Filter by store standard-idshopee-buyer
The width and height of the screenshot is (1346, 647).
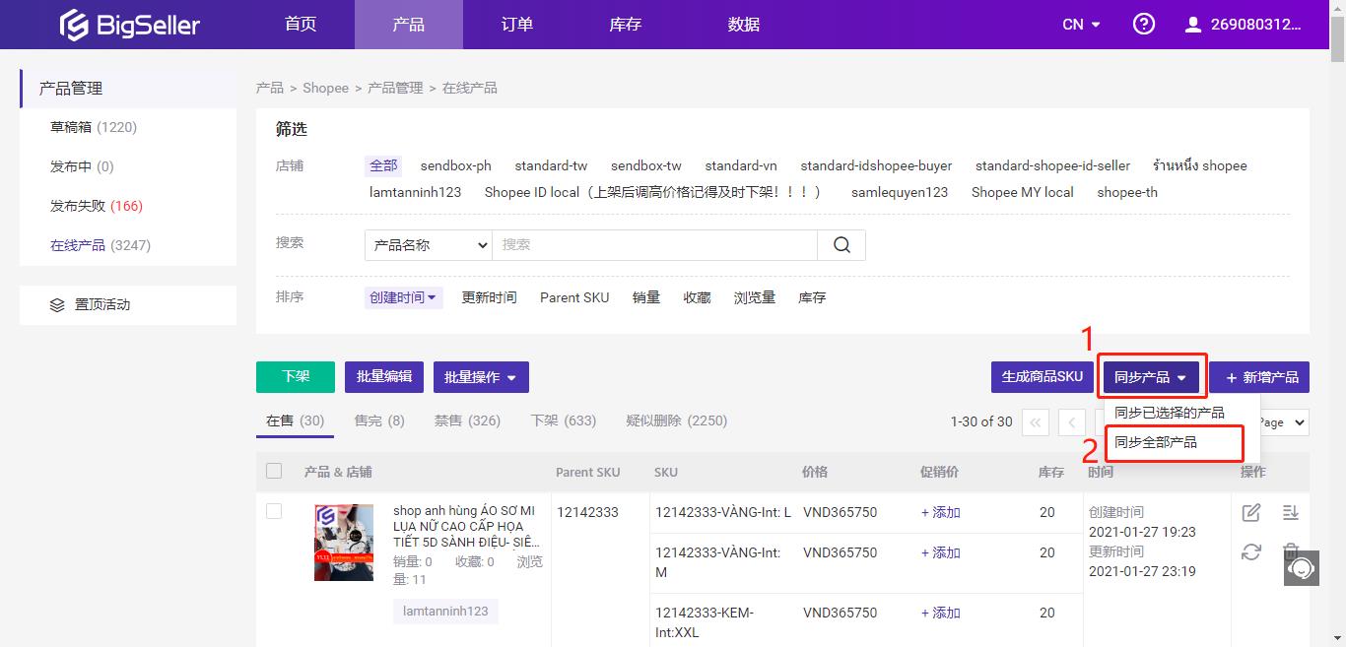(876, 166)
